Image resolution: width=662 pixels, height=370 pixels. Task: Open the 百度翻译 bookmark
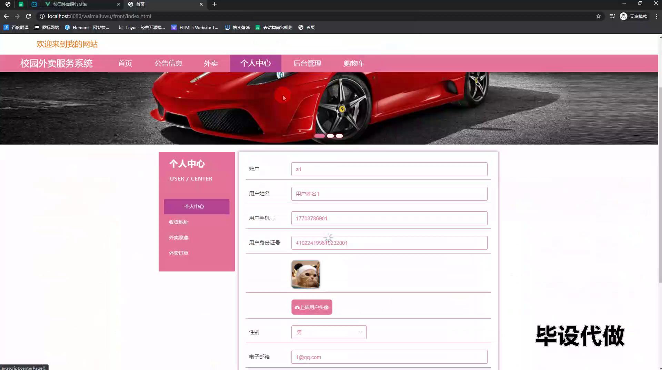coord(16,27)
